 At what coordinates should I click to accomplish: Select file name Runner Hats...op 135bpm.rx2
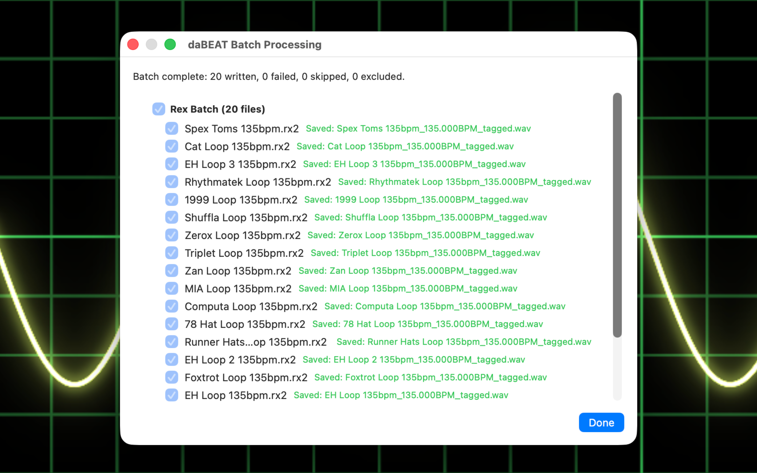click(x=255, y=342)
